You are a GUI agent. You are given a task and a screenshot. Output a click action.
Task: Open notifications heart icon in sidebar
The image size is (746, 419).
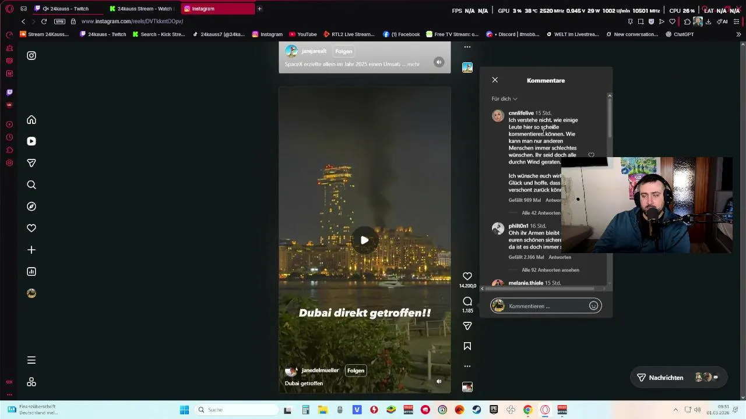tap(31, 228)
